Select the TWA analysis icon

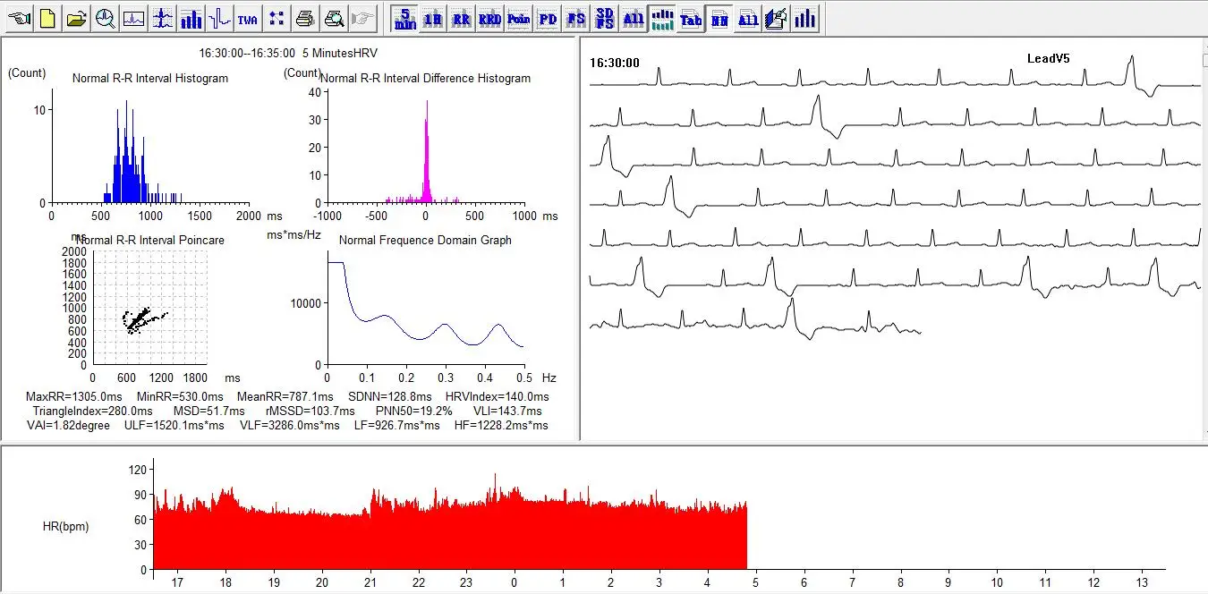(x=249, y=18)
